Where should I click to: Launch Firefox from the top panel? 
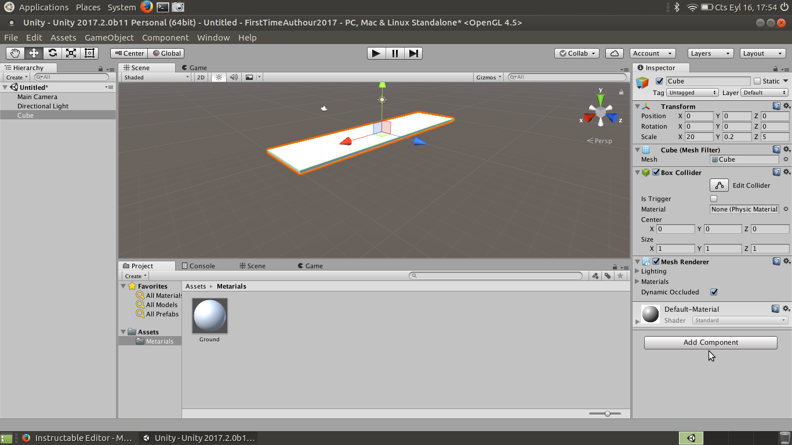tap(147, 7)
